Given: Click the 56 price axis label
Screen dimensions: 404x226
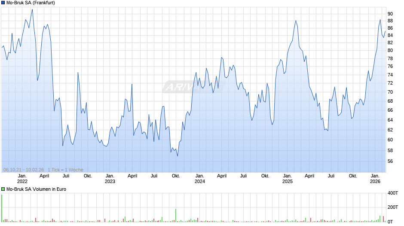Looking at the screenshot, I should coord(390,161).
